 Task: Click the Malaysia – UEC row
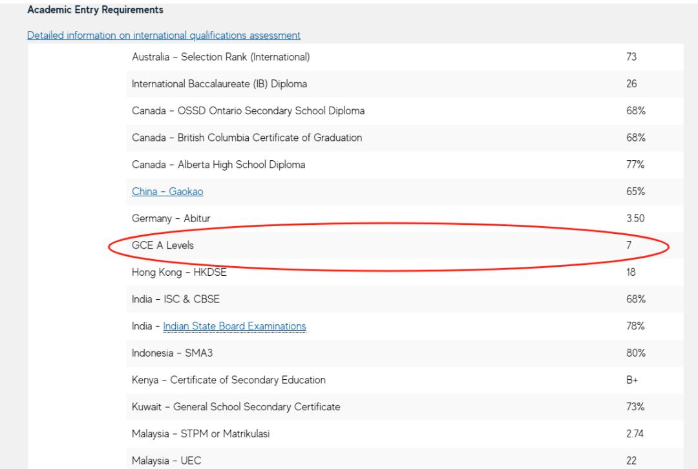tap(167, 461)
